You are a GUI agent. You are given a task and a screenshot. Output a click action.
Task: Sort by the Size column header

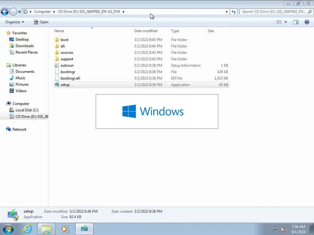pyautogui.click(x=211, y=31)
